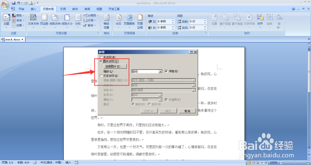Click 应用 apply button in watermark dialog
Screen dimensions: 311x166
pyautogui.click(x=149, y=111)
